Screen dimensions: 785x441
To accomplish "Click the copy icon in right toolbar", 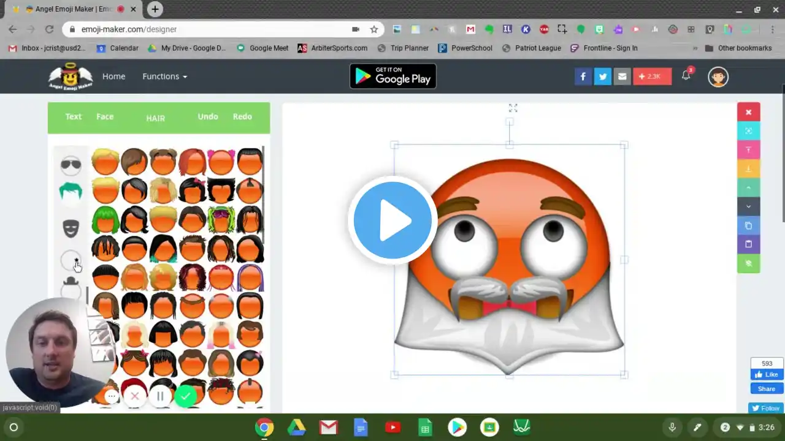I will point(748,225).
